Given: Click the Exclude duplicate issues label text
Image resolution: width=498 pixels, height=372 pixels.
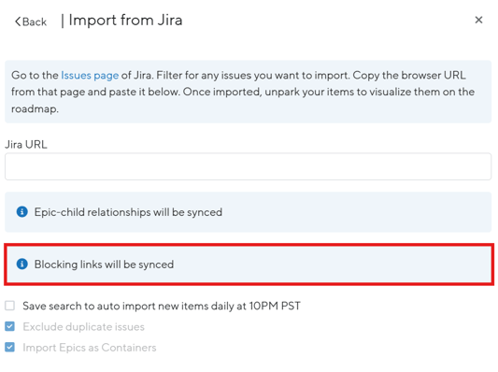Looking at the screenshot, I should click(x=83, y=326).
